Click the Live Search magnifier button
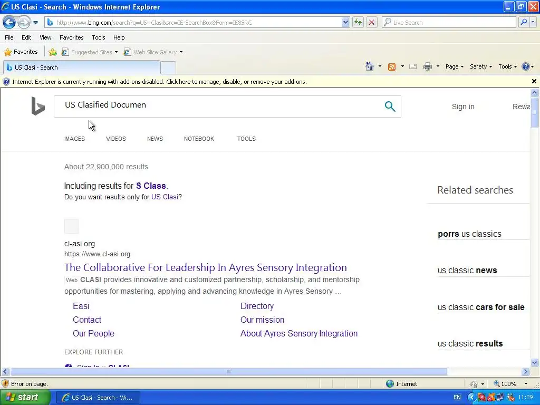The height and width of the screenshot is (405, 540). click(524, 22)
